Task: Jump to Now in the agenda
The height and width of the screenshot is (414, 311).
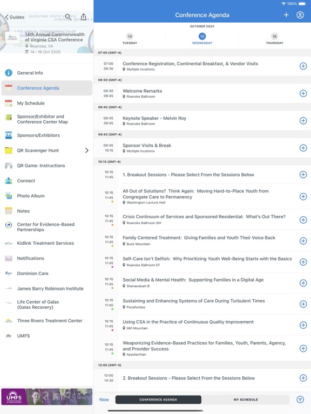Action: [104, 399]
